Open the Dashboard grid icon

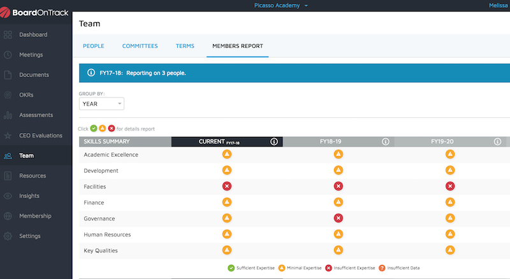[8, 35]
